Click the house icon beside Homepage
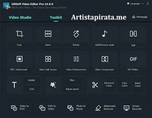The width and height of the screenshot is (152, 118). [134, 17]
